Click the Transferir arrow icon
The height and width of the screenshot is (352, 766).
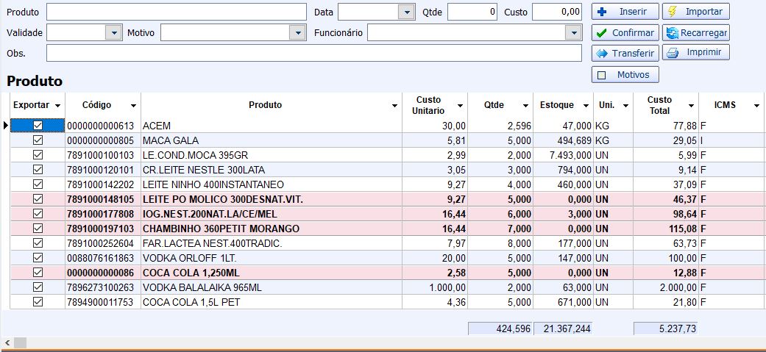click(602, 54)
